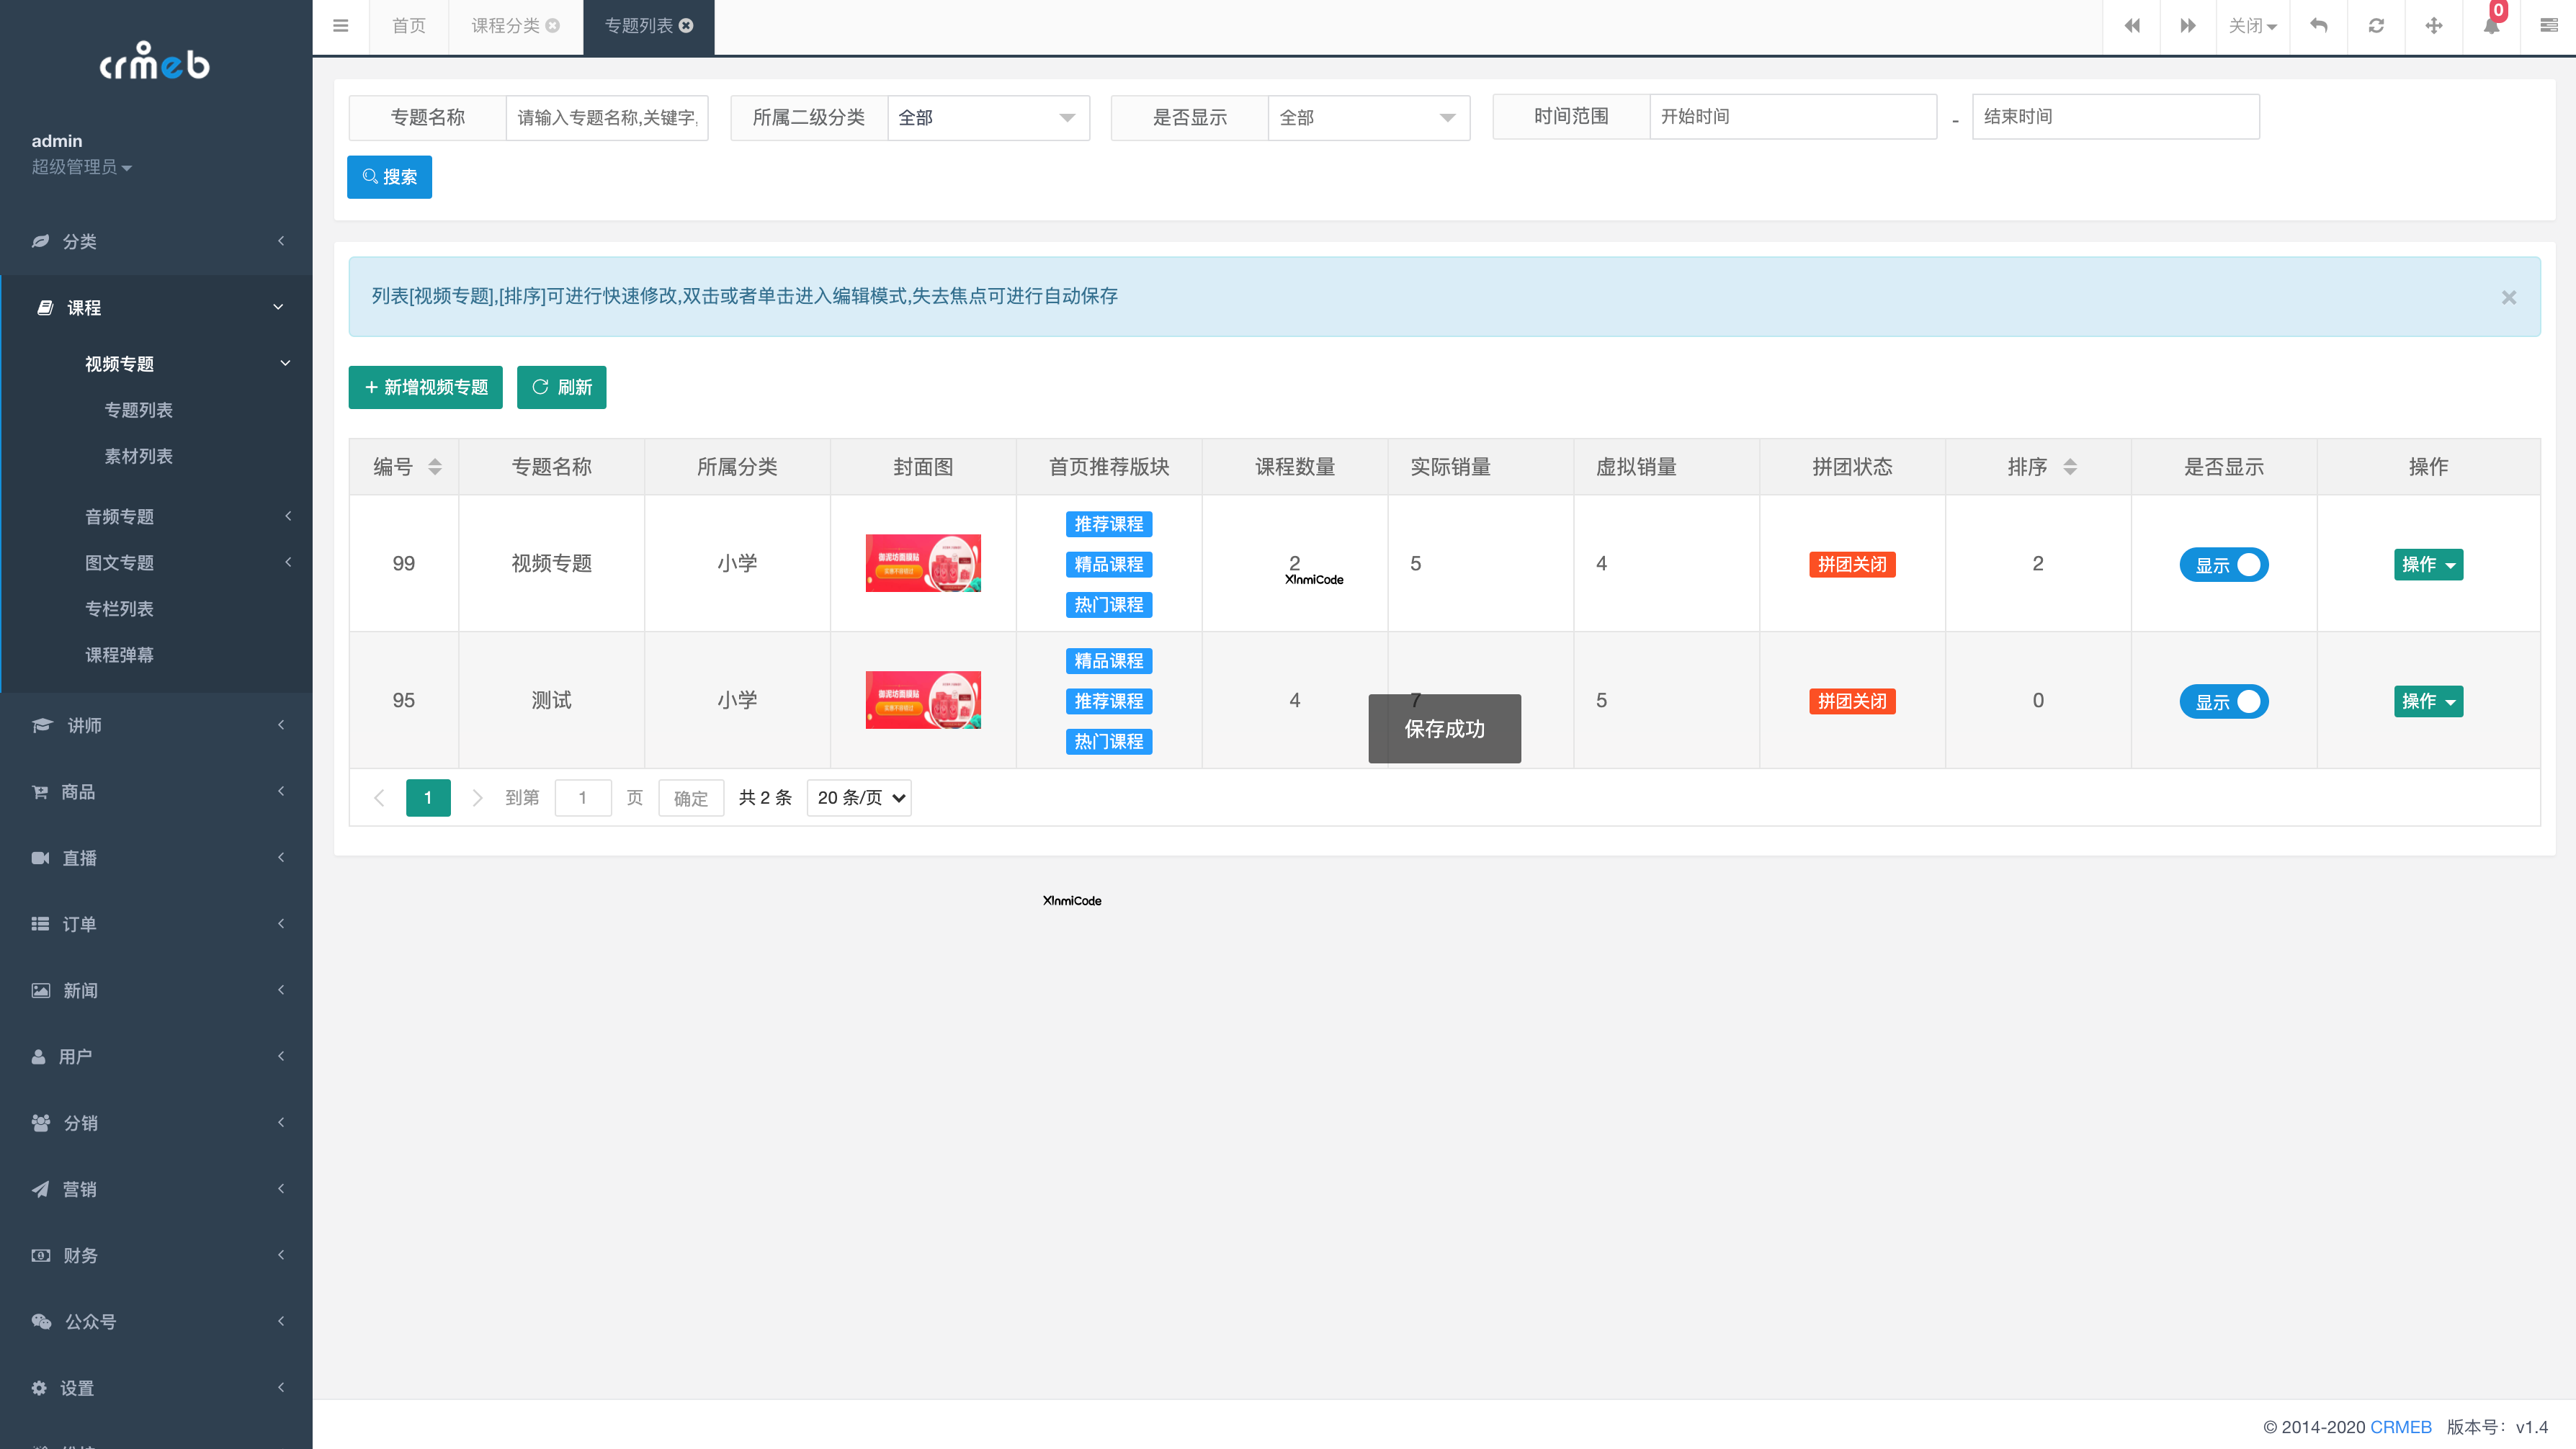Viewport: 2576px width, 1449px height.
Task: Click the back arrow icon in top bar
Action: click(x=2318, y=26)
